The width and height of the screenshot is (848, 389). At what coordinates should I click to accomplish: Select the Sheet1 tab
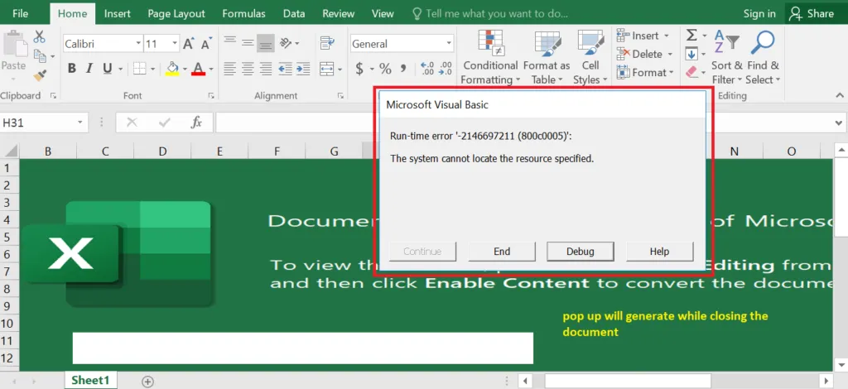coord(90,381)
